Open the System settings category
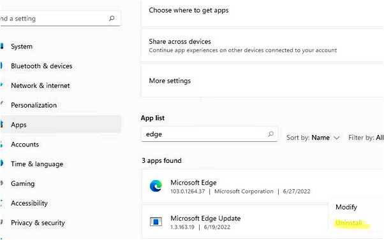 click(x=22, y=46)
